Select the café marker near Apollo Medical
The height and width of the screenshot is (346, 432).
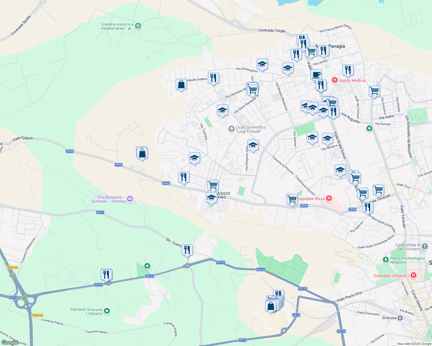click(316, 75)
